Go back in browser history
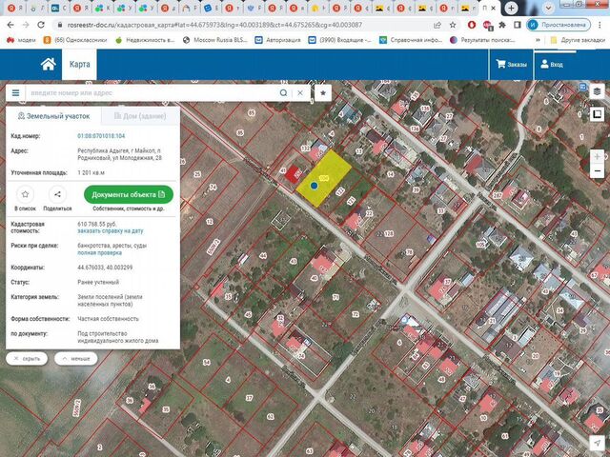The width and height of the screenshot is (610, 457). [x=10, y=25]
